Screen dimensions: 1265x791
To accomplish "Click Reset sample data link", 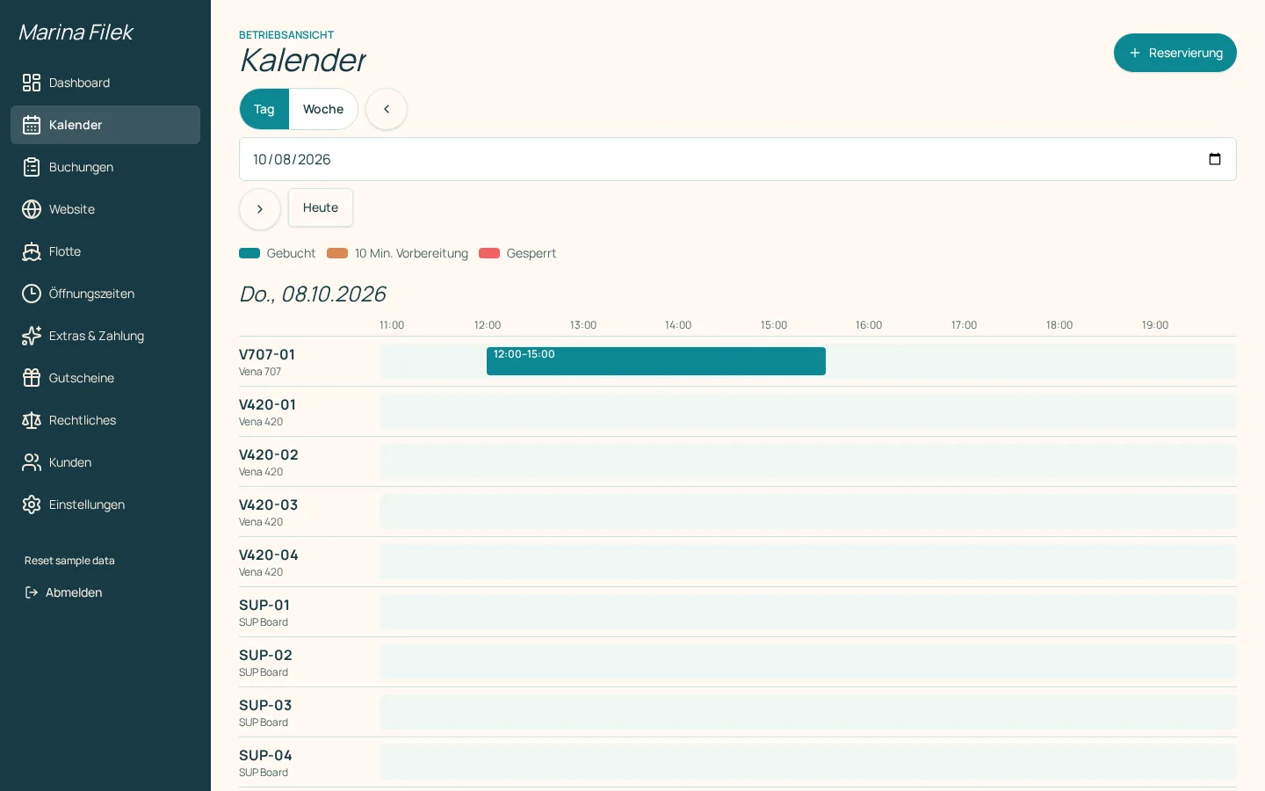I will click(69, 561).
